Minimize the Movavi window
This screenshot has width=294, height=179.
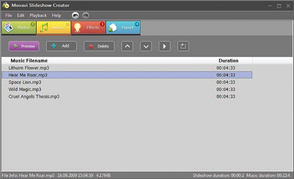[270, 6]
